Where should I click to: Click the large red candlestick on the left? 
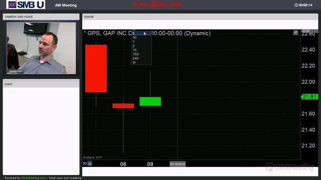point(96,68)
